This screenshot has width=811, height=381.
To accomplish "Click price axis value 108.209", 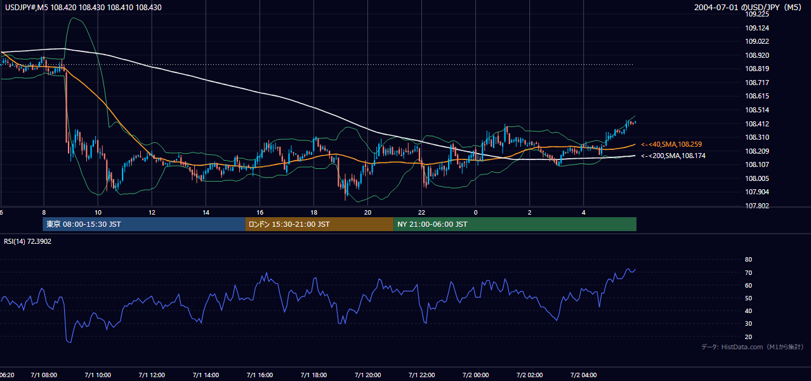I will point(756,151).
